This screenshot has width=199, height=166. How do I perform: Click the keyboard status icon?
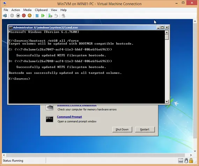(180, 161)
